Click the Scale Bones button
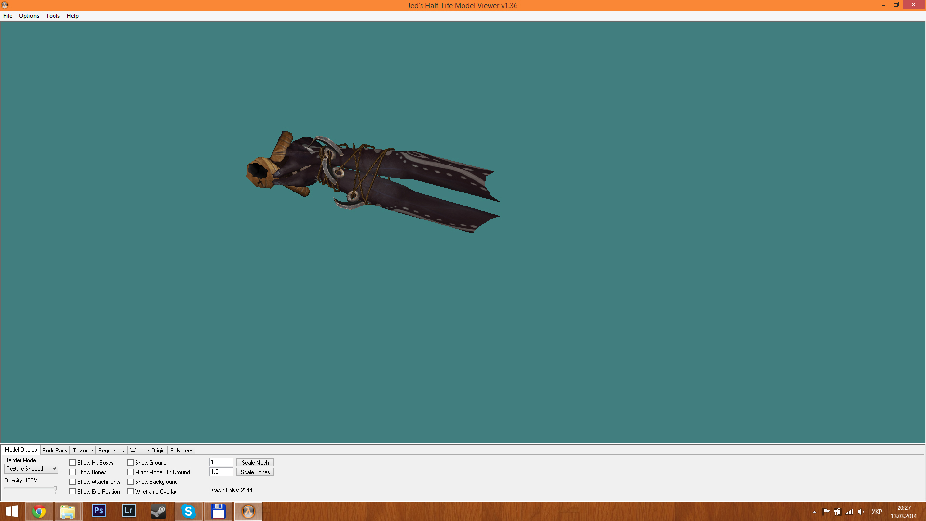The image size is (926, 521). (x=255, y=472)
